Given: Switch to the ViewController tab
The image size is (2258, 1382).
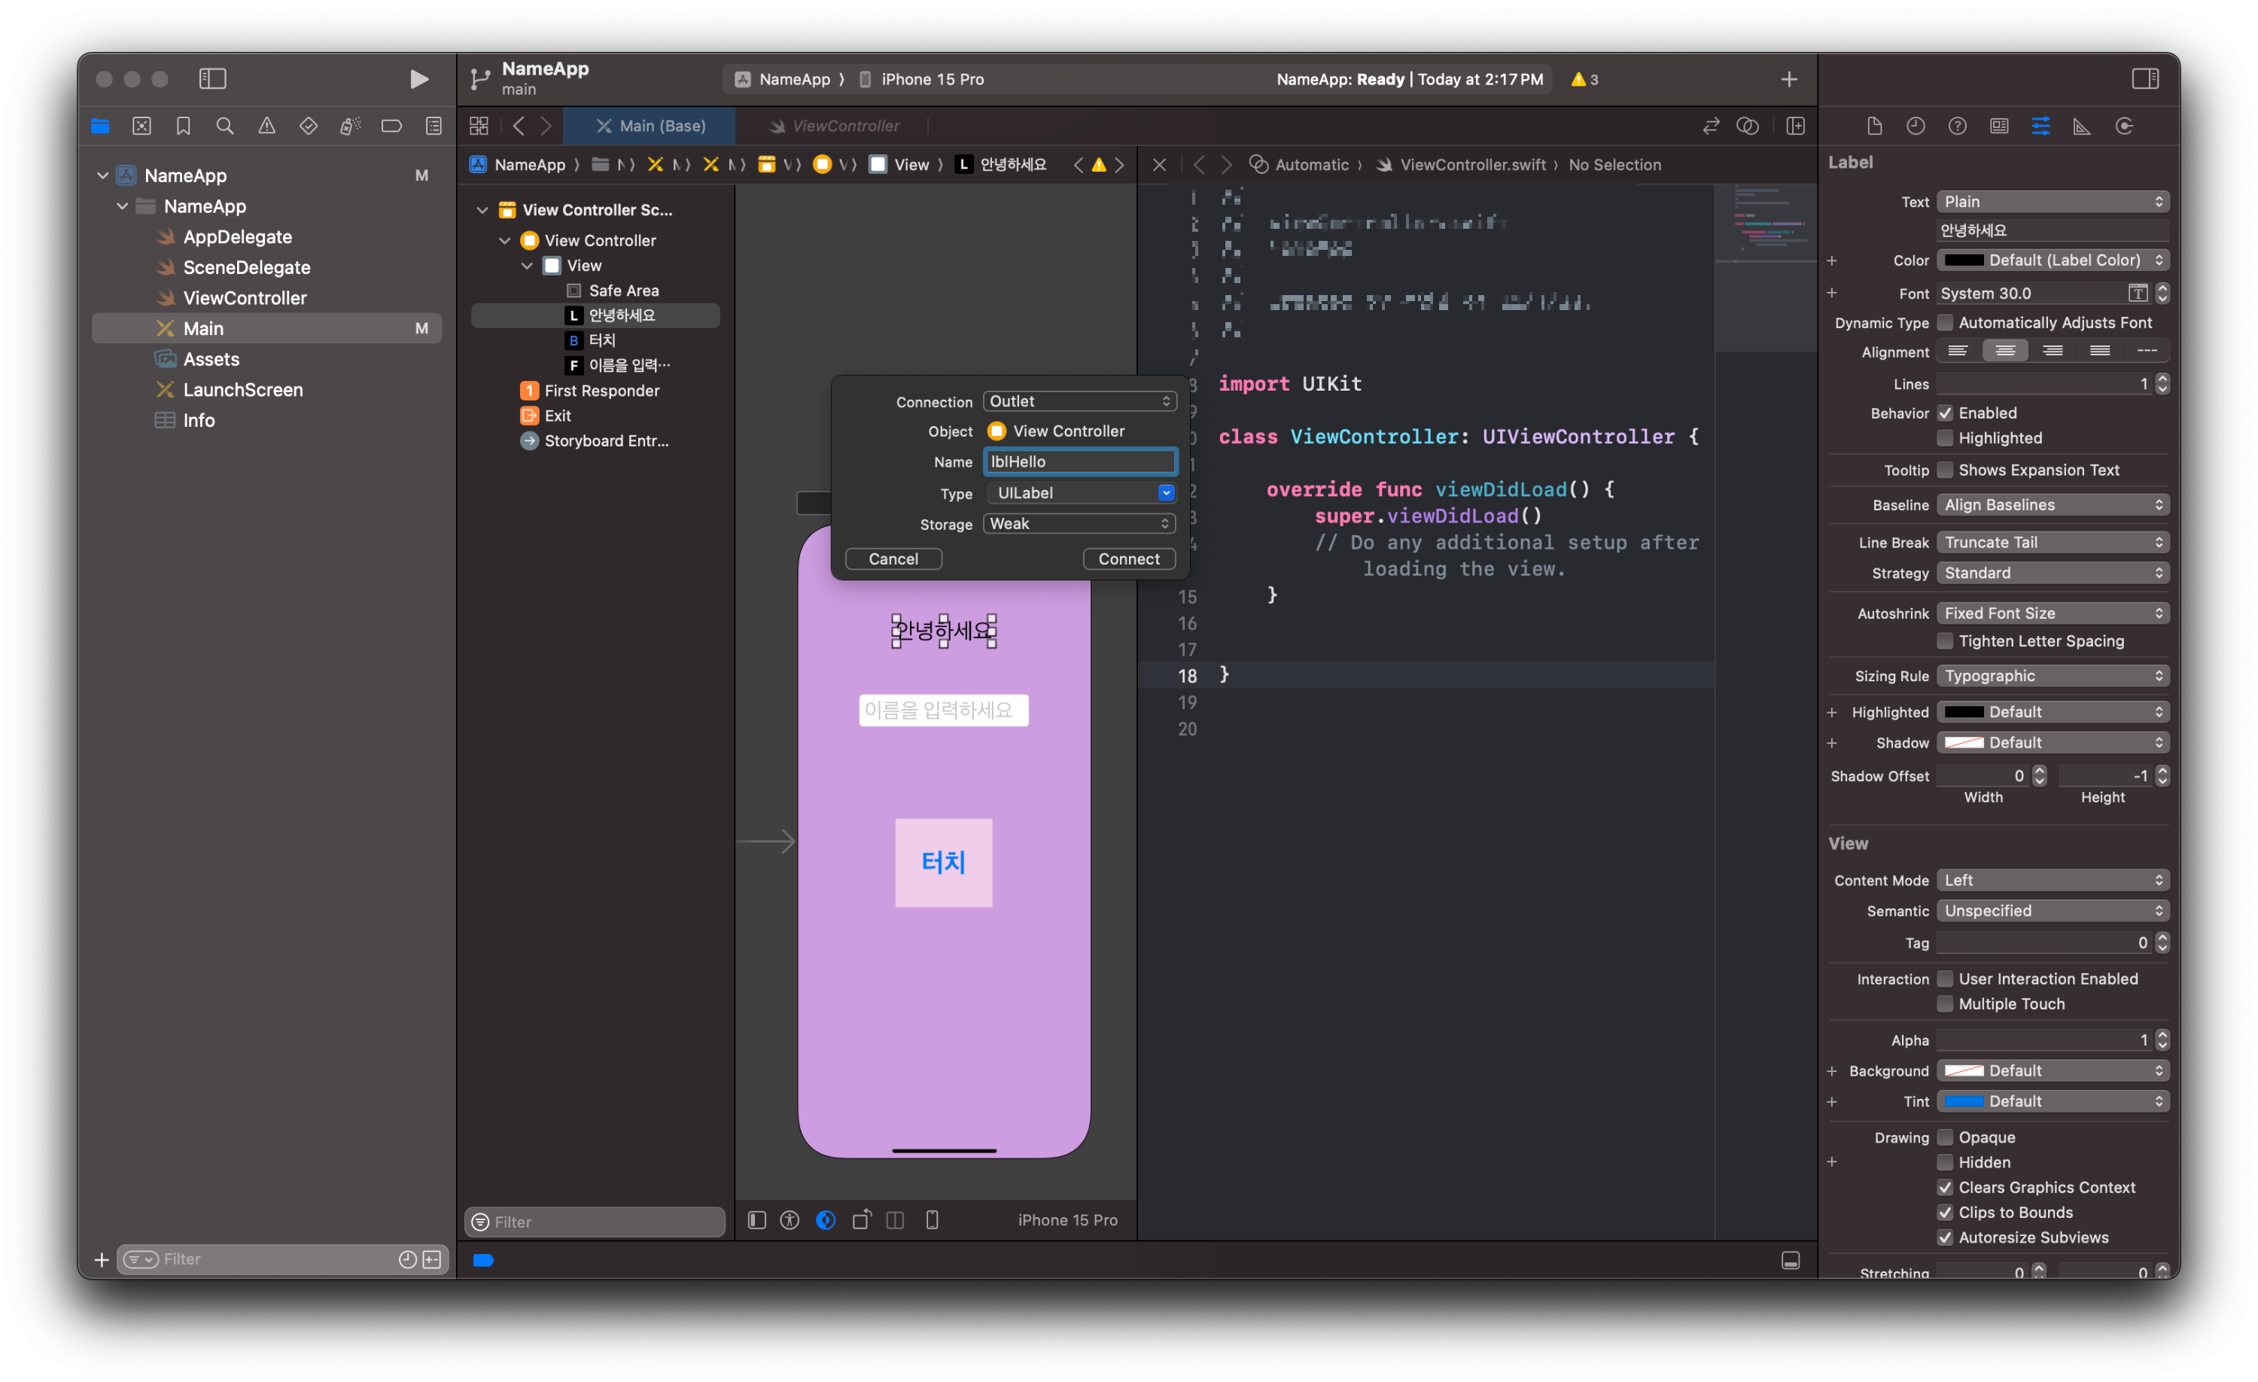Looking at the screenshot, I should (844, 126).
